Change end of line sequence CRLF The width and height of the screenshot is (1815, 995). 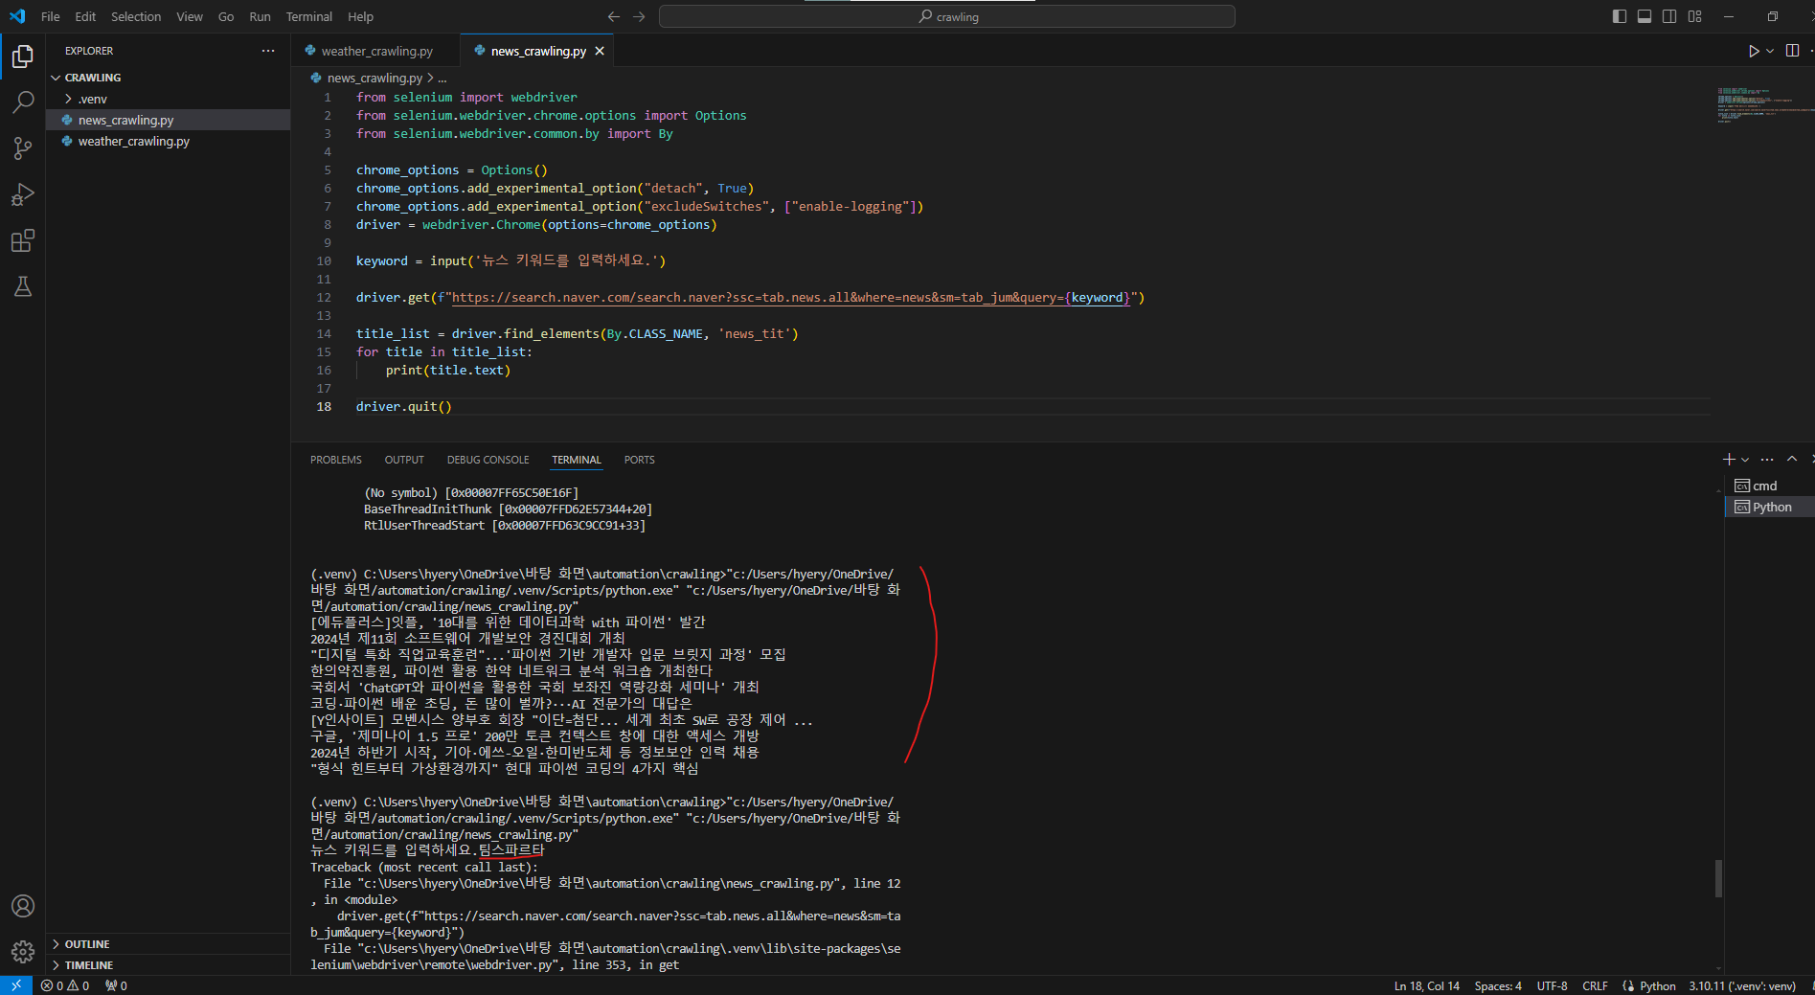pyautogui.click(x=1595, y=985)
